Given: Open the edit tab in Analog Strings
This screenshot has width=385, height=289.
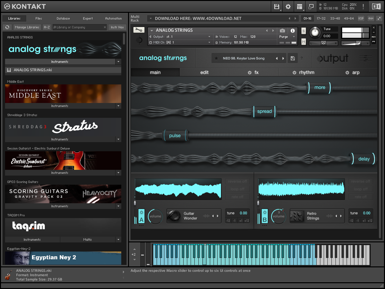Looking at the screenshot, I should point(204,72).
